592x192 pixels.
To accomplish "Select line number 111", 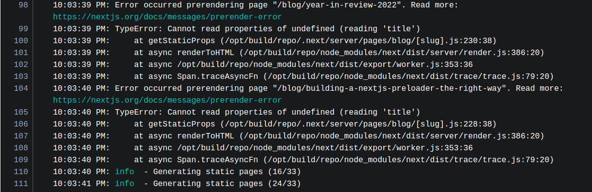I will 21,184.
